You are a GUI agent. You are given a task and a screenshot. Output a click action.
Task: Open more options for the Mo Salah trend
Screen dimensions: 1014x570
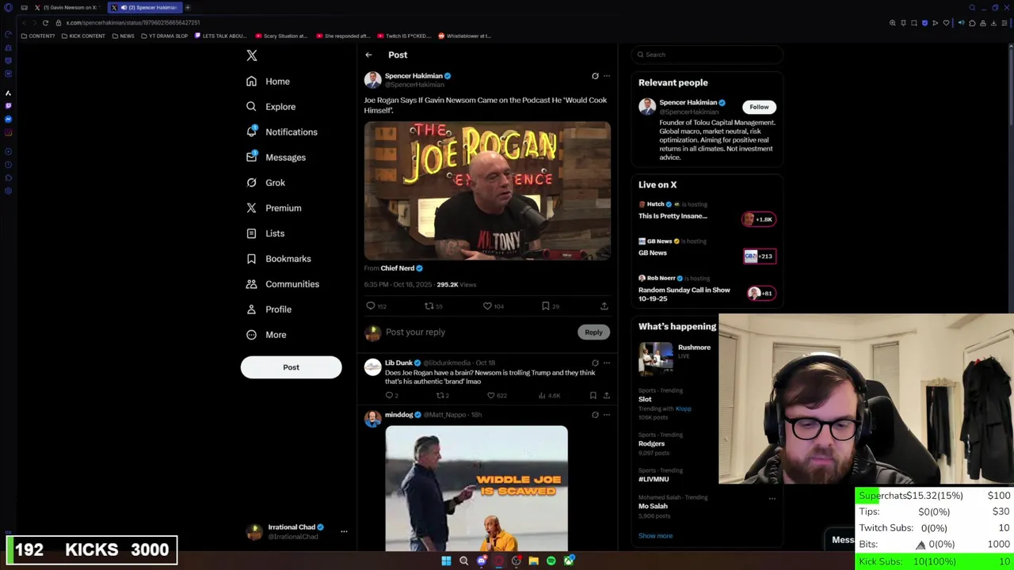pos(772,499)
